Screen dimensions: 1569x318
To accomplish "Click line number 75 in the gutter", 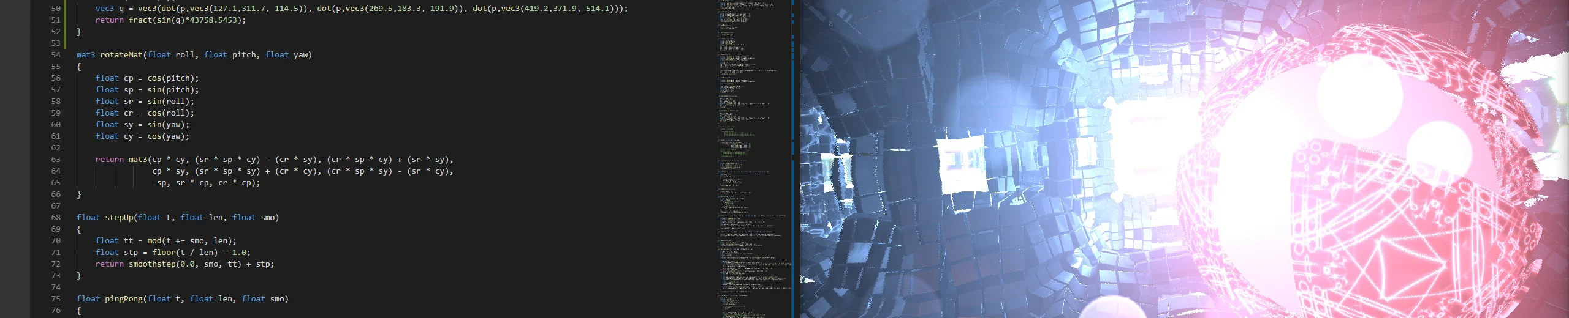I will [x=56, y=299].
